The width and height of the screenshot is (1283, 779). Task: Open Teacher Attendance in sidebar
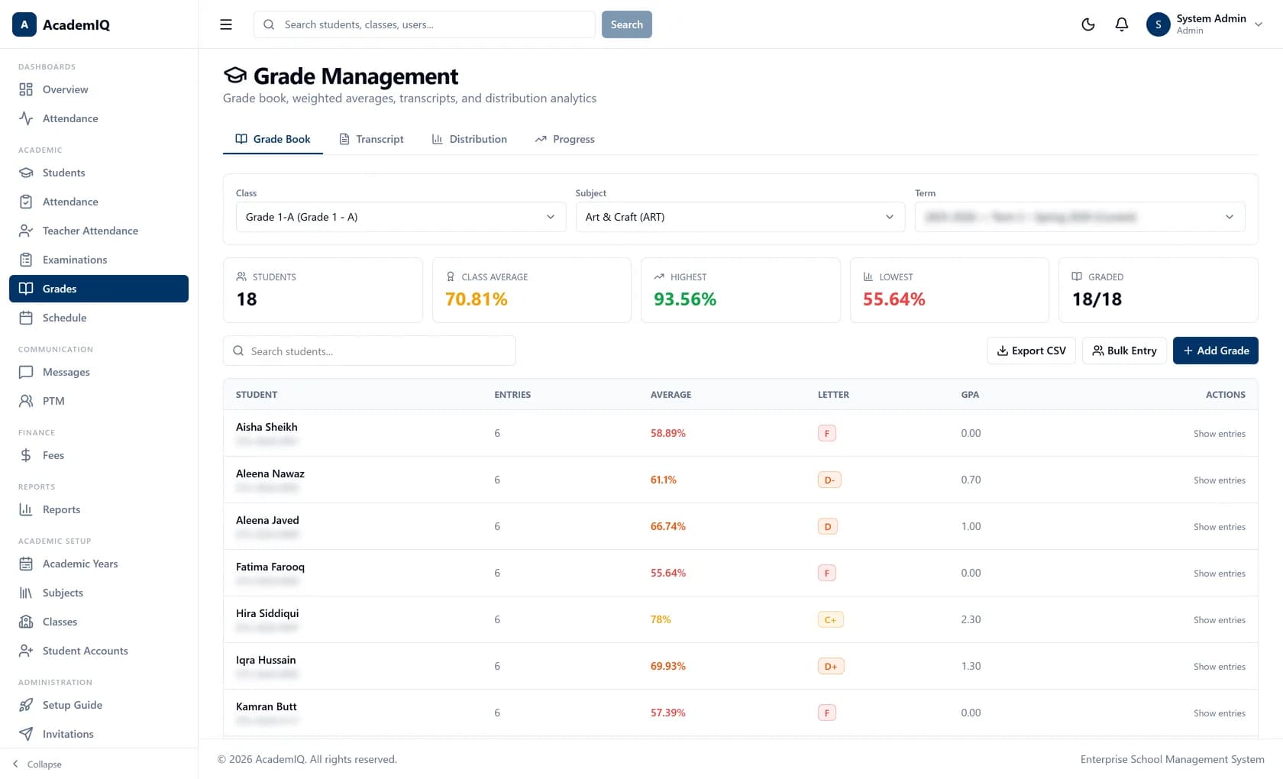click(x=99, y=231)
